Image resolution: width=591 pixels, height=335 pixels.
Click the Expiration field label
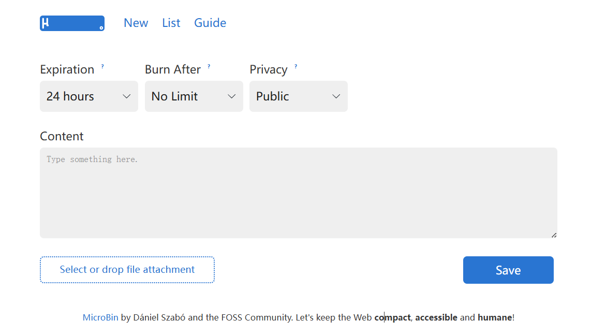pos(67,69)
